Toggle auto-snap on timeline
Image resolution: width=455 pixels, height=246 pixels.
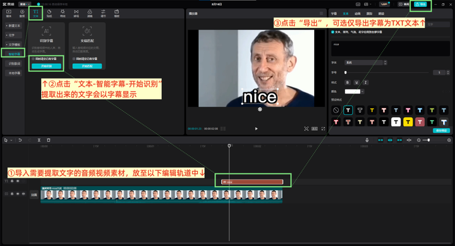click(390, 140)
